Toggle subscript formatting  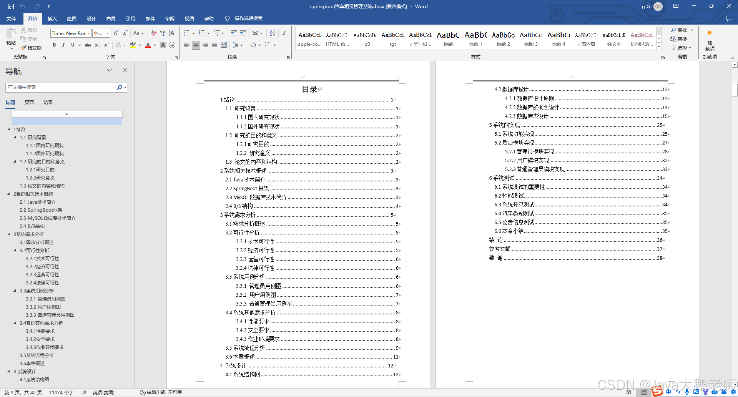(97, 45)
